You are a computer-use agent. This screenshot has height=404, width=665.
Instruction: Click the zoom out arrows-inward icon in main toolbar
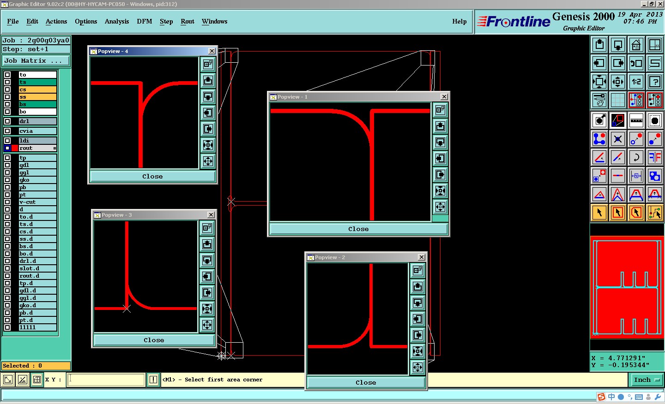click(618, 82)
